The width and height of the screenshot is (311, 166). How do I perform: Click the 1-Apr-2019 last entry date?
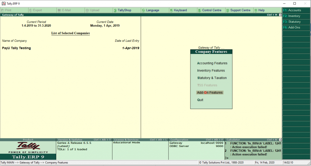131,48
